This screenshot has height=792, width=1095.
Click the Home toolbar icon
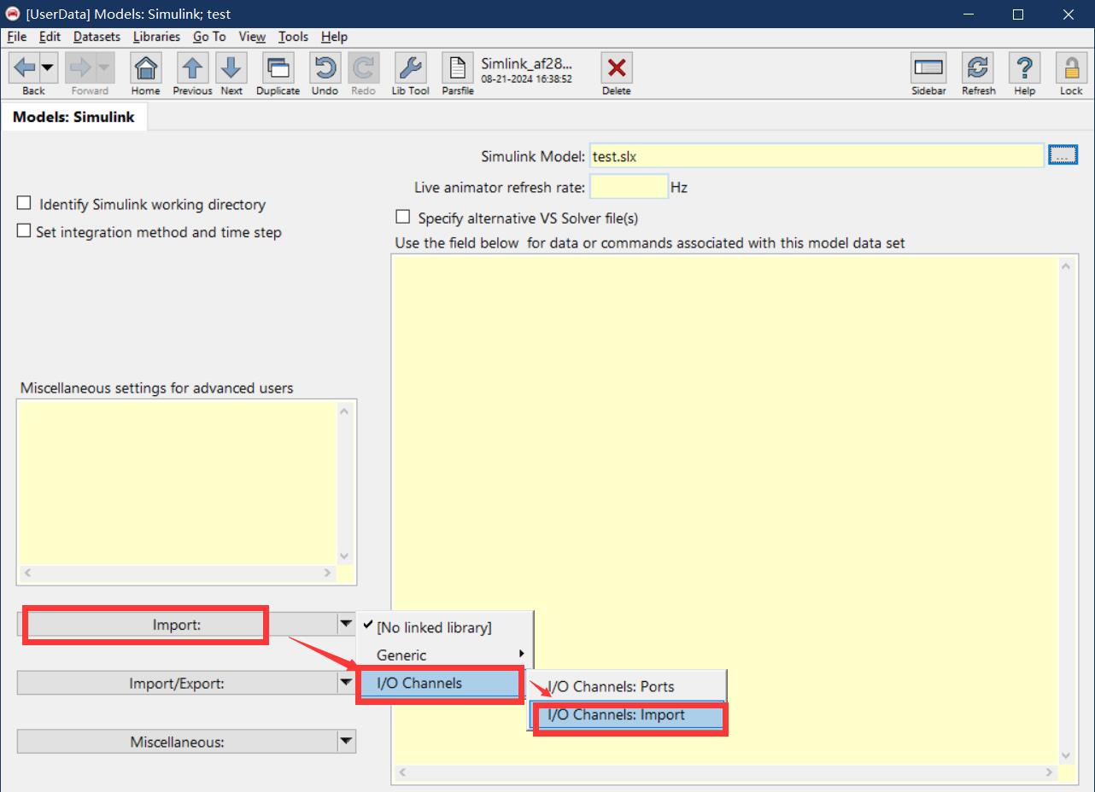(x=146, y=67)
